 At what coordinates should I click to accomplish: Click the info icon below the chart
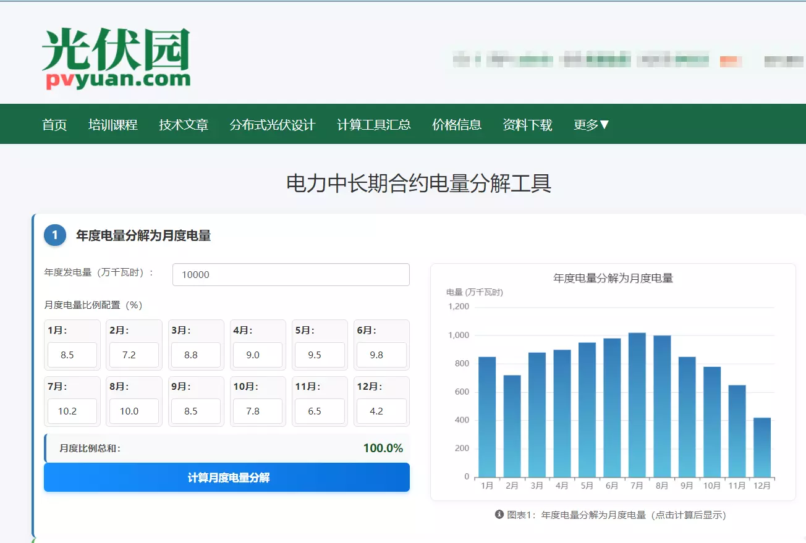tap(499, 515)
